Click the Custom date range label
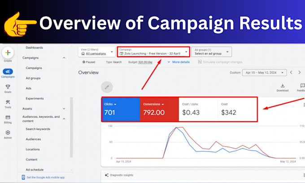This screenshot has width=305, height=183. coord(235,72)
